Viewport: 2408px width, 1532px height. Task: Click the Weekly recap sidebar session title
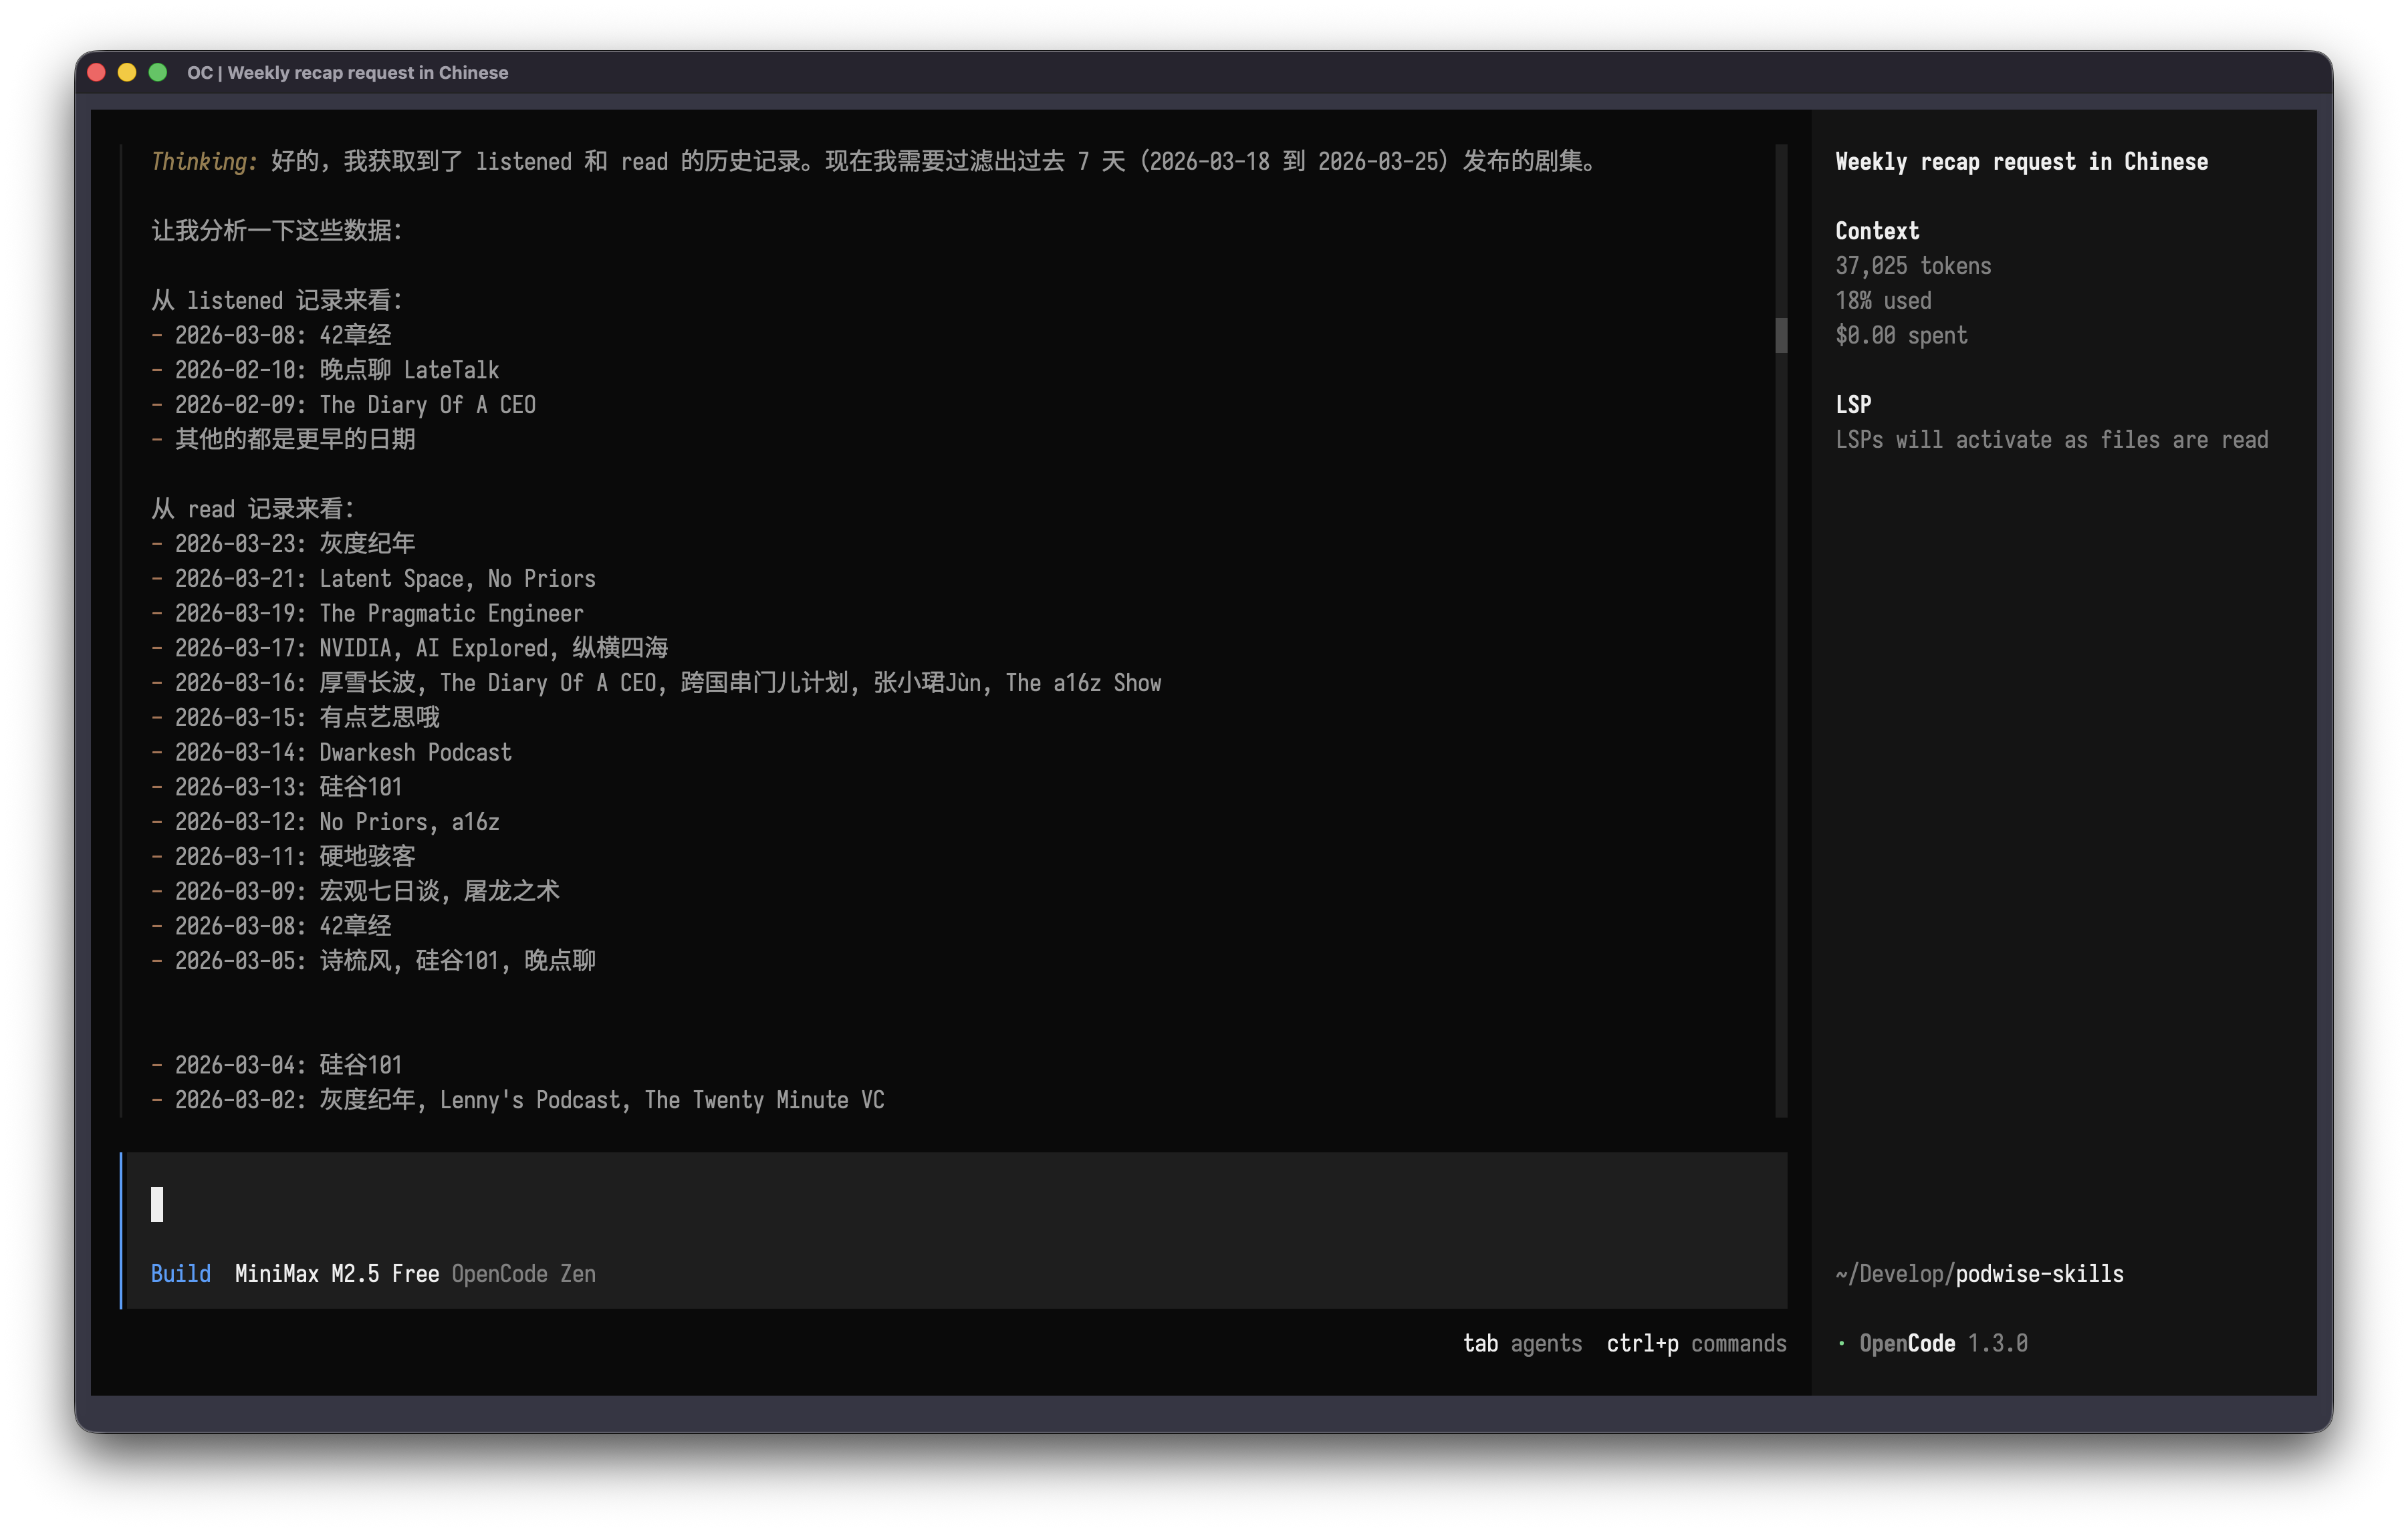pyautogui.click(x=2021, y=162)
